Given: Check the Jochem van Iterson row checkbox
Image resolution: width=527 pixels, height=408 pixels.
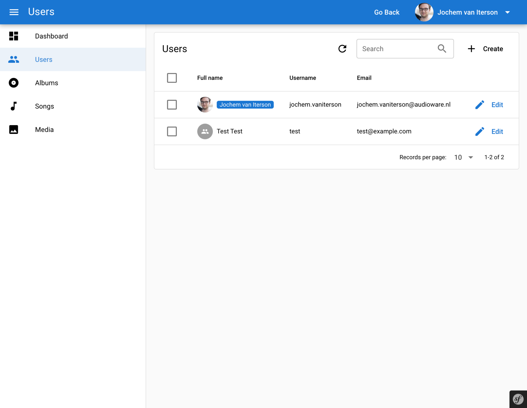Looking at the screenshot, I should pyautogui.click(x=172, y=105).
